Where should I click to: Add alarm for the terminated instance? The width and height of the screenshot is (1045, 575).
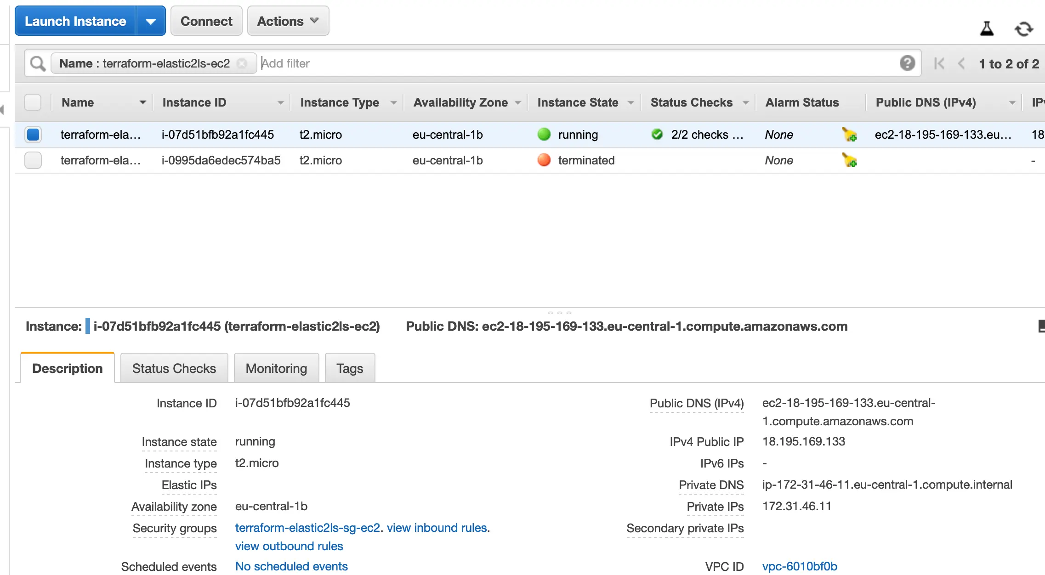(849, 160)
